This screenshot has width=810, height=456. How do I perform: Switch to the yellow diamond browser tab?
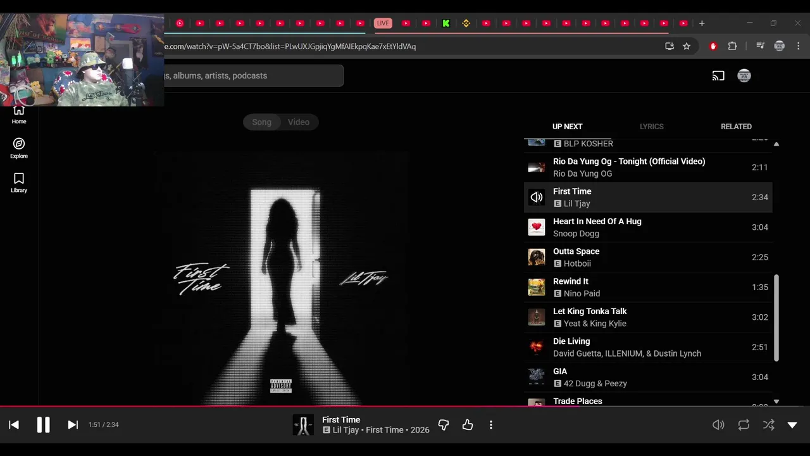[x=466, y=23]
